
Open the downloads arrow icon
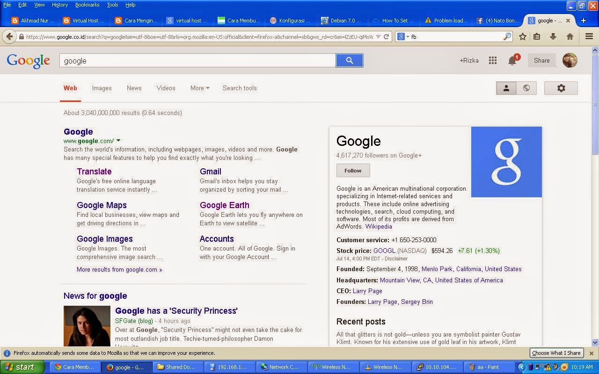point(553,36)
